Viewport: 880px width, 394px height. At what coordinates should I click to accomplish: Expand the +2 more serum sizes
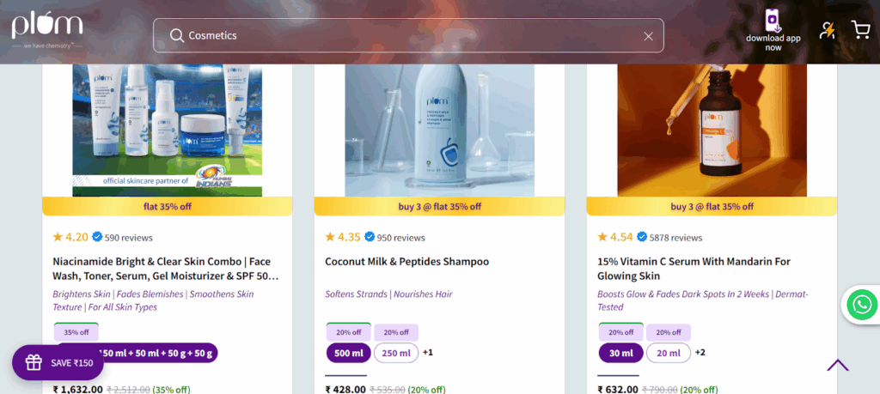coord(700,353)
